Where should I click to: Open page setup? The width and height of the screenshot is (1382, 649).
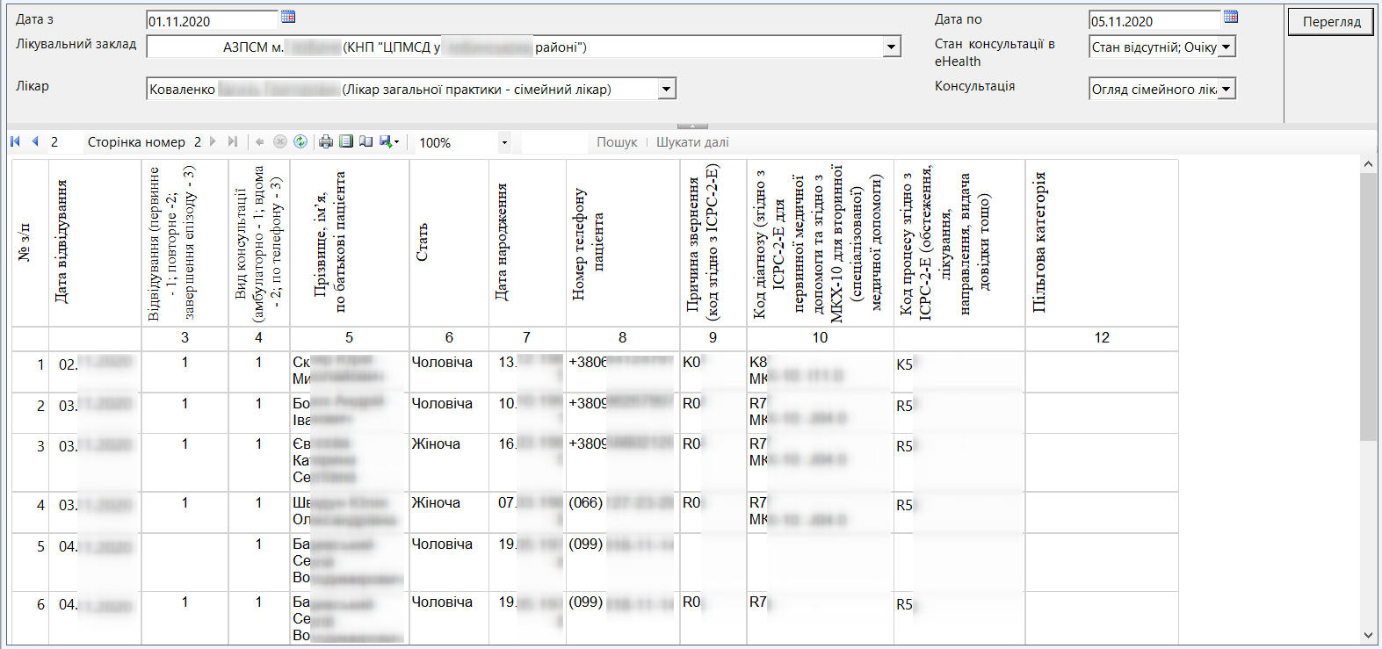[366, 141]
